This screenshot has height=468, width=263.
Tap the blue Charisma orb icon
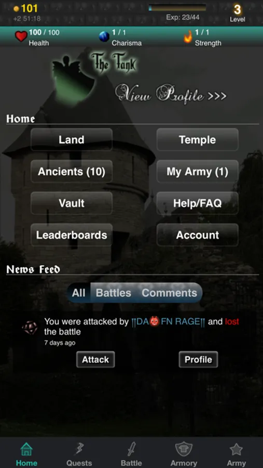click(x=104, y=37)
